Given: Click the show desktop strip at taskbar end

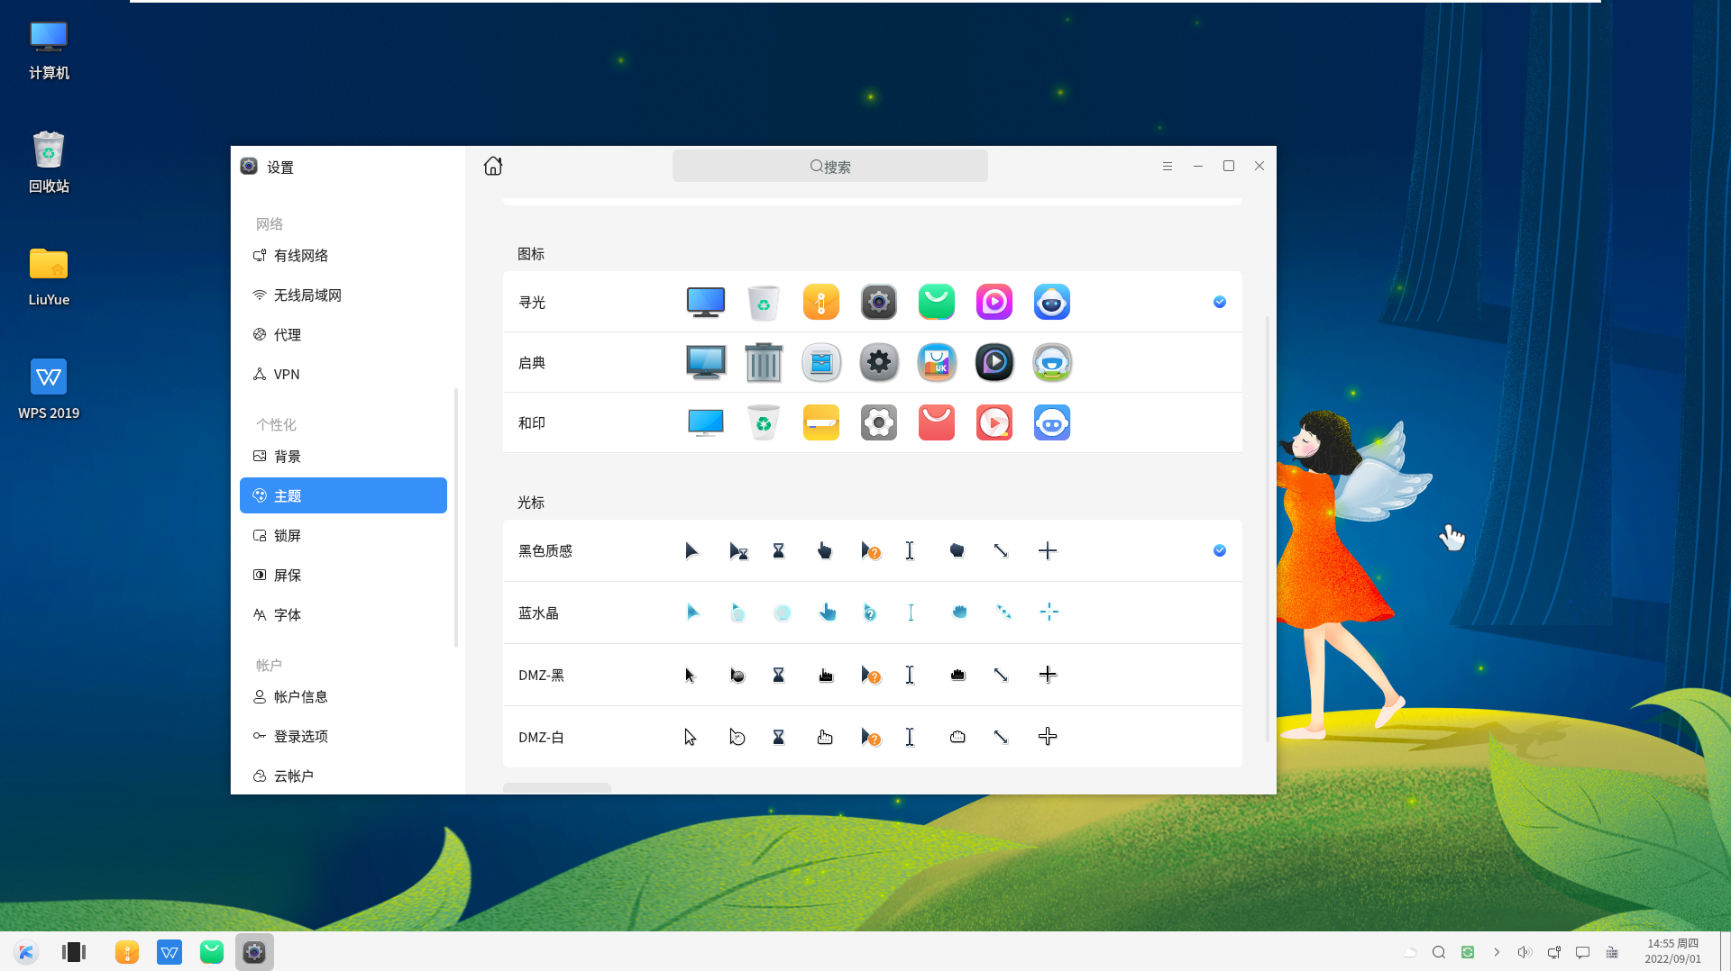Looking at the screenshot, I should coord(1725,951).
